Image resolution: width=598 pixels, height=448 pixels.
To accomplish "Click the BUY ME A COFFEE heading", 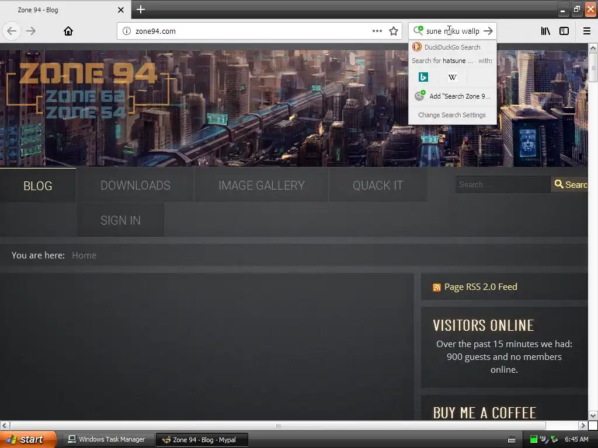I will pyautogui.click(x=484, y=413).
